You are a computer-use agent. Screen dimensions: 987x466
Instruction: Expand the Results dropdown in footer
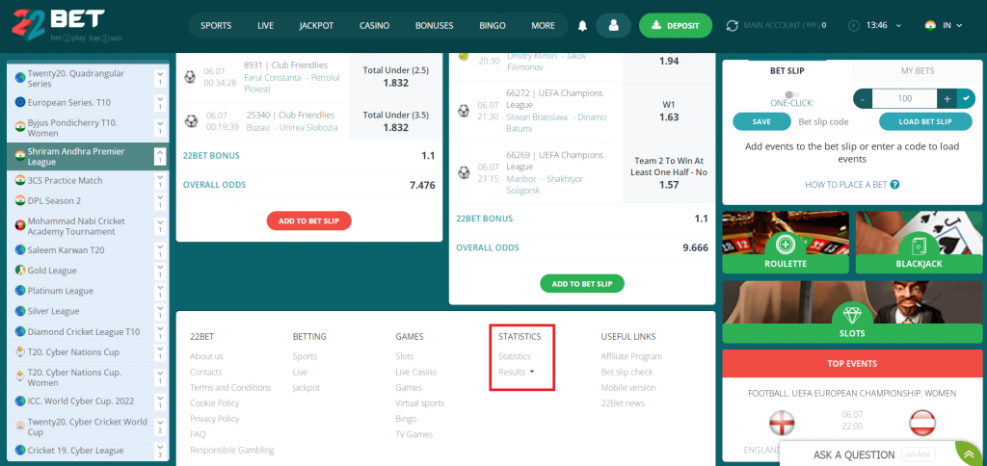[x=517, y=372]
